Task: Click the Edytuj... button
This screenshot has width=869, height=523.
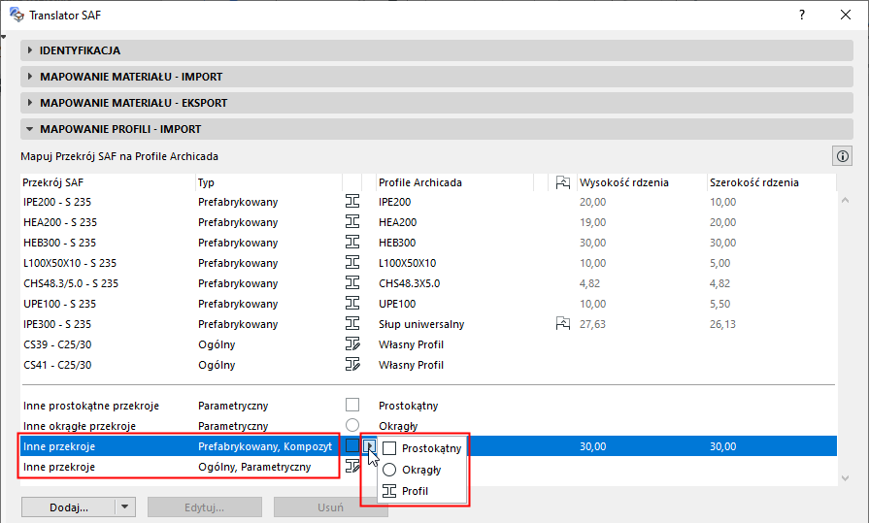Action: tap(205, 507)
